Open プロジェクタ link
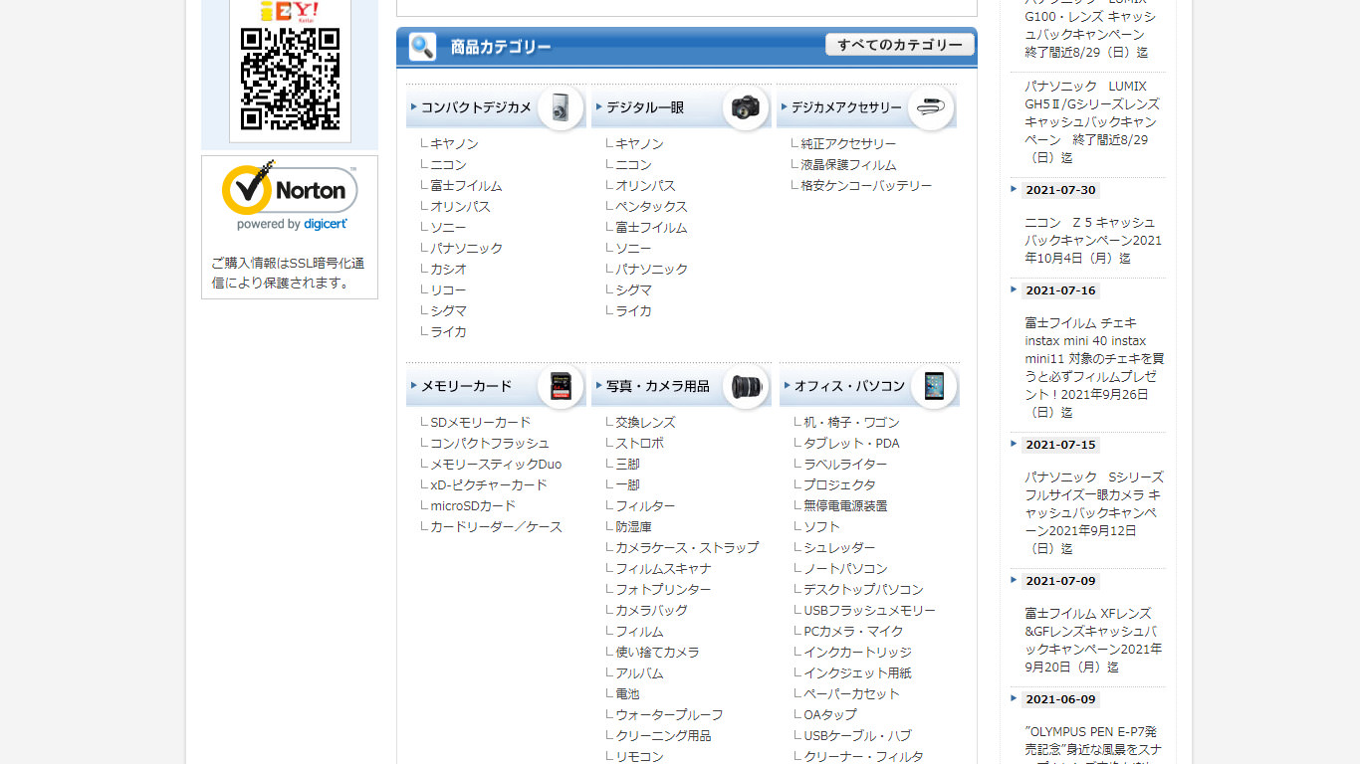This screenshot has width=1360, height=764. pos(839,485)
